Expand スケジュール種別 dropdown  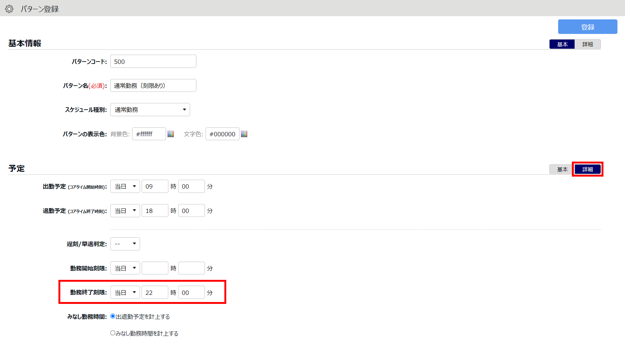[x=150, y=110]
